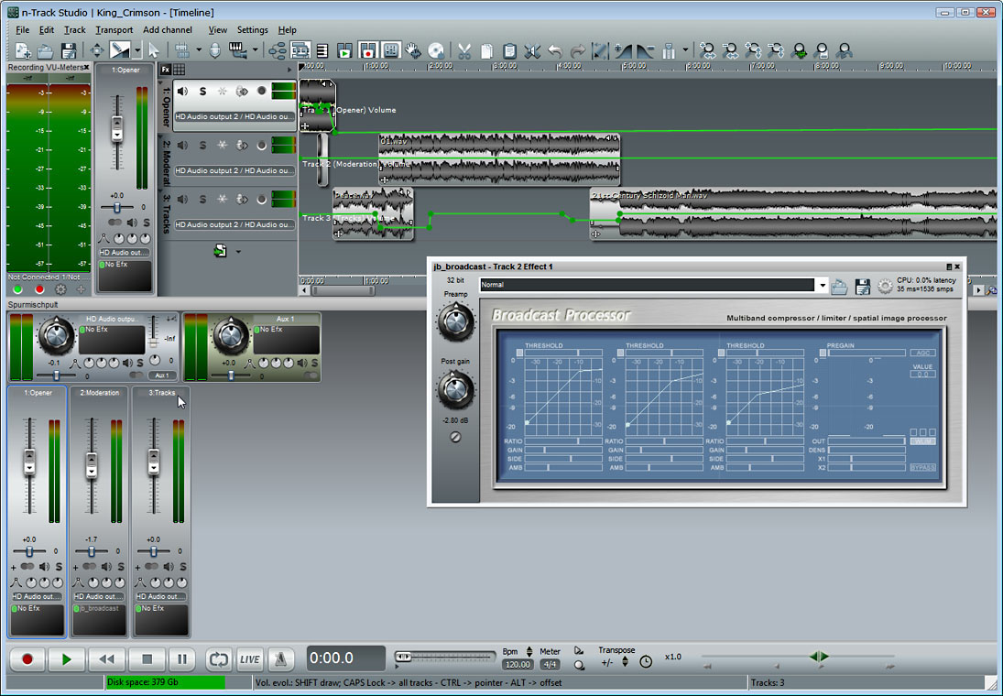Select the hand pan tool icon

414,50
